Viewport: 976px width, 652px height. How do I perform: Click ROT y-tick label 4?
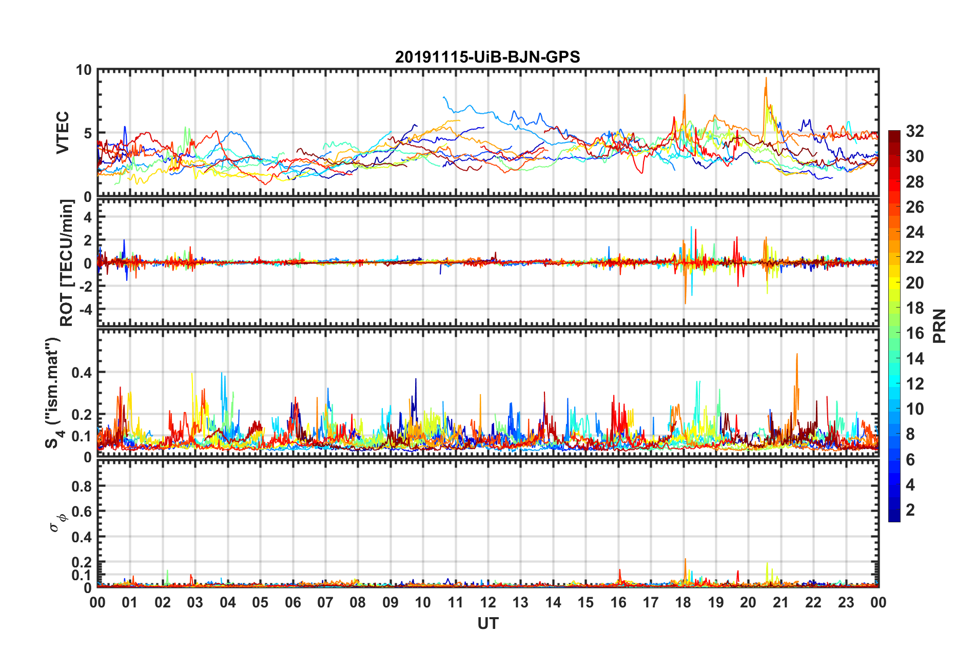tap(88, 217)
